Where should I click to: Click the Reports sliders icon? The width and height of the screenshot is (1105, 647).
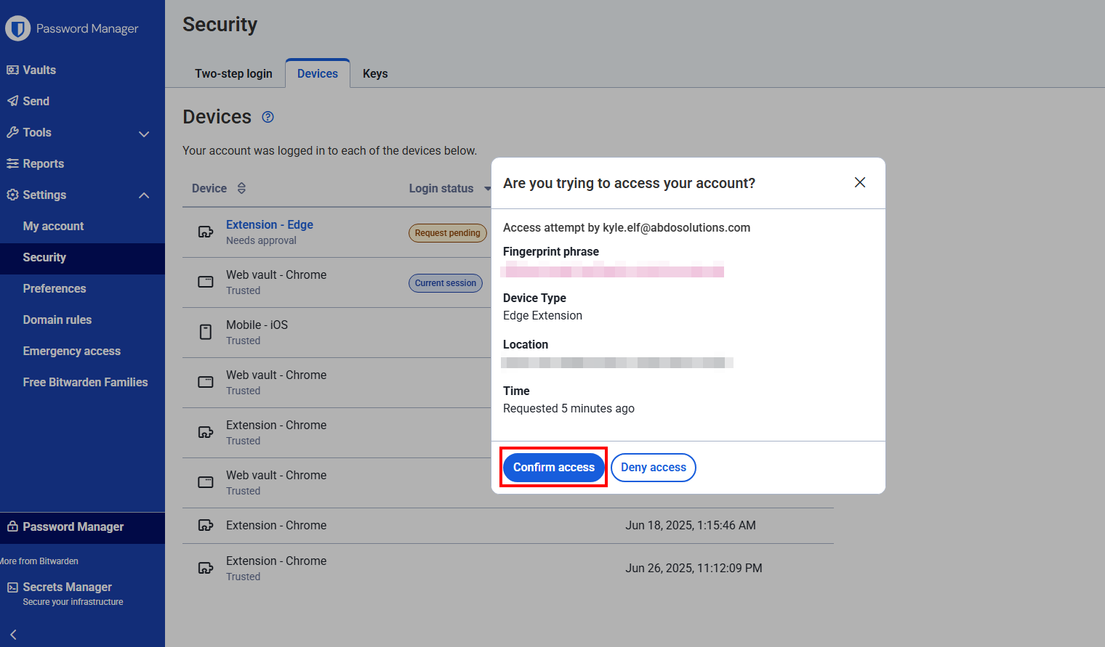coord(12,163)
